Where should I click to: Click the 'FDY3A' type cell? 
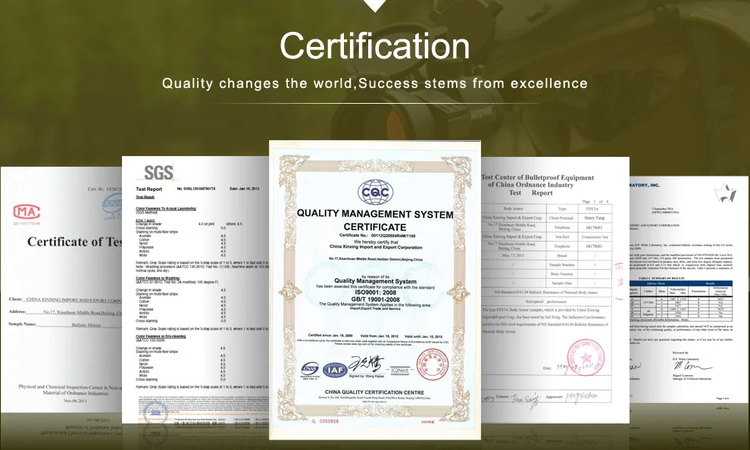(x=594, y=208)
